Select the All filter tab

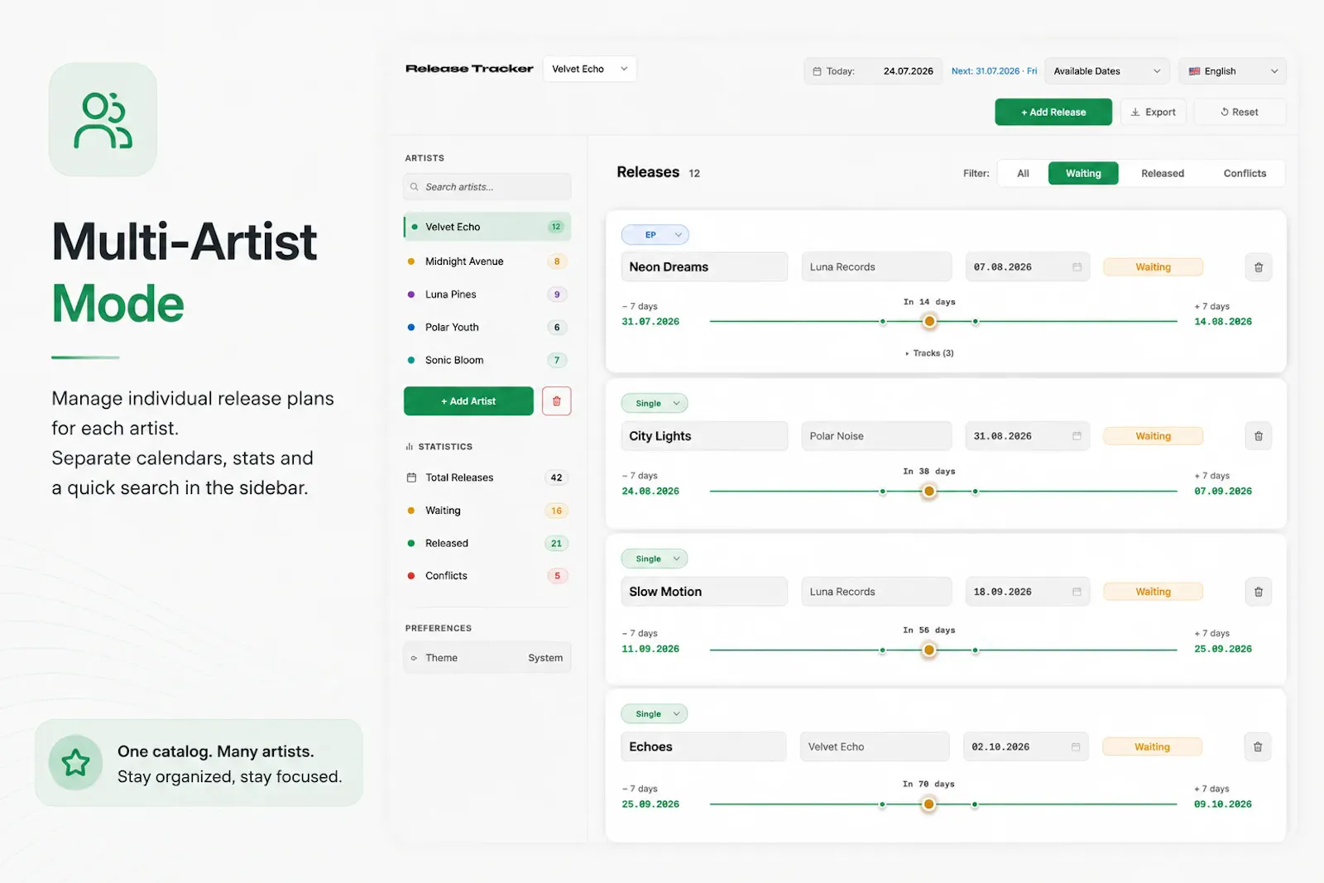(x=1023, y=174)
